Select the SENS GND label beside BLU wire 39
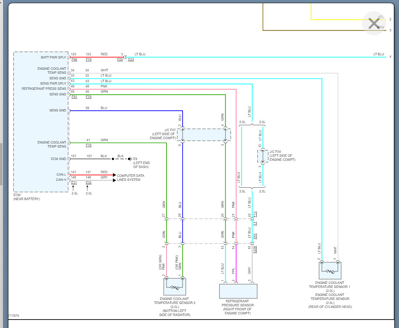Viewport: 399px width, 328px height. (x=58, y=110)
